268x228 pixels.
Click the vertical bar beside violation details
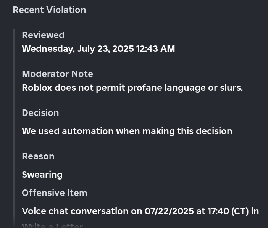point(14,128)
